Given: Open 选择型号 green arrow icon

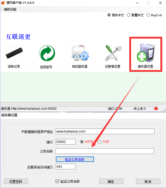Looking at the screenshot, I should coord(47,53).
